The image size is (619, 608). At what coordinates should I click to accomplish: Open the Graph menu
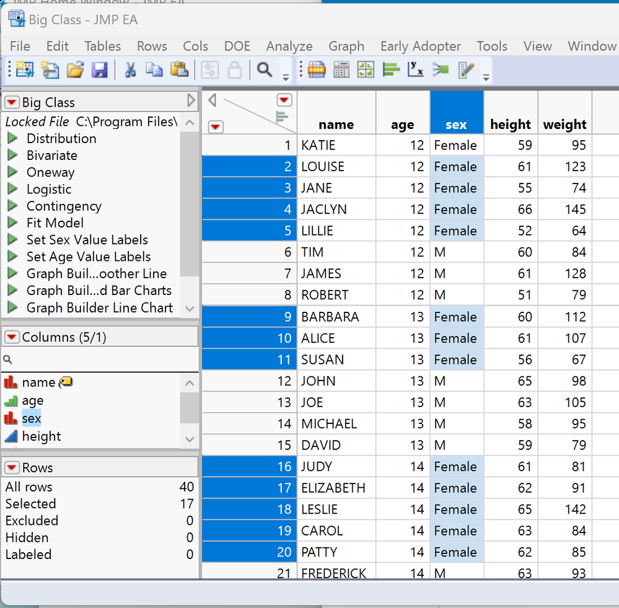tap(346, 46)
